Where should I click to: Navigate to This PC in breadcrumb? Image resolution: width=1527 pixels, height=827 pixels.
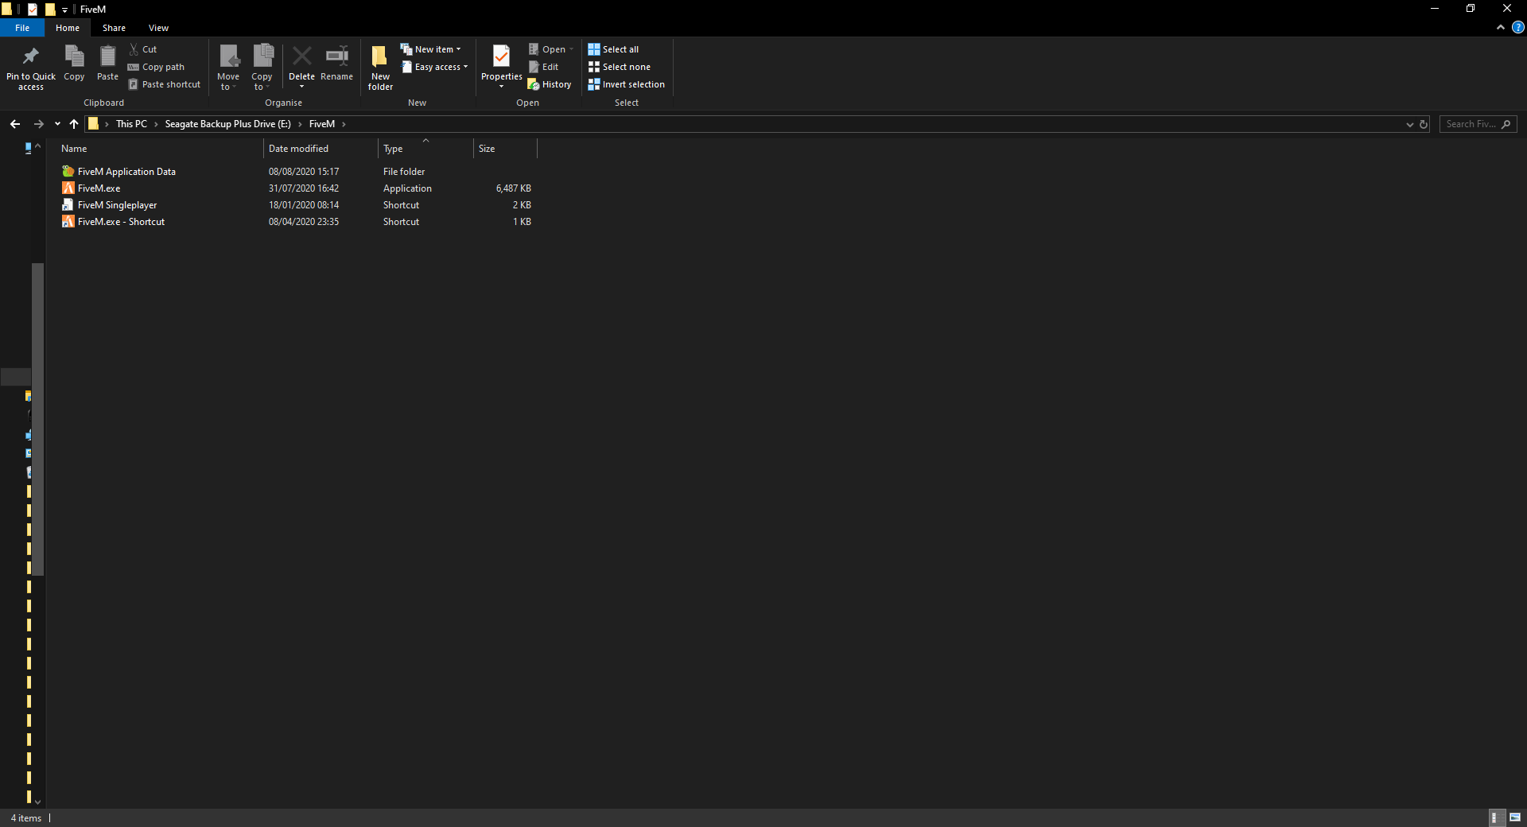pyautogui.click(x=131, y=124)
